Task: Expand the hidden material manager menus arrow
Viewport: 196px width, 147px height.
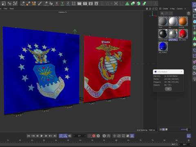Action: pyautogui.click(x=185, y=9)
